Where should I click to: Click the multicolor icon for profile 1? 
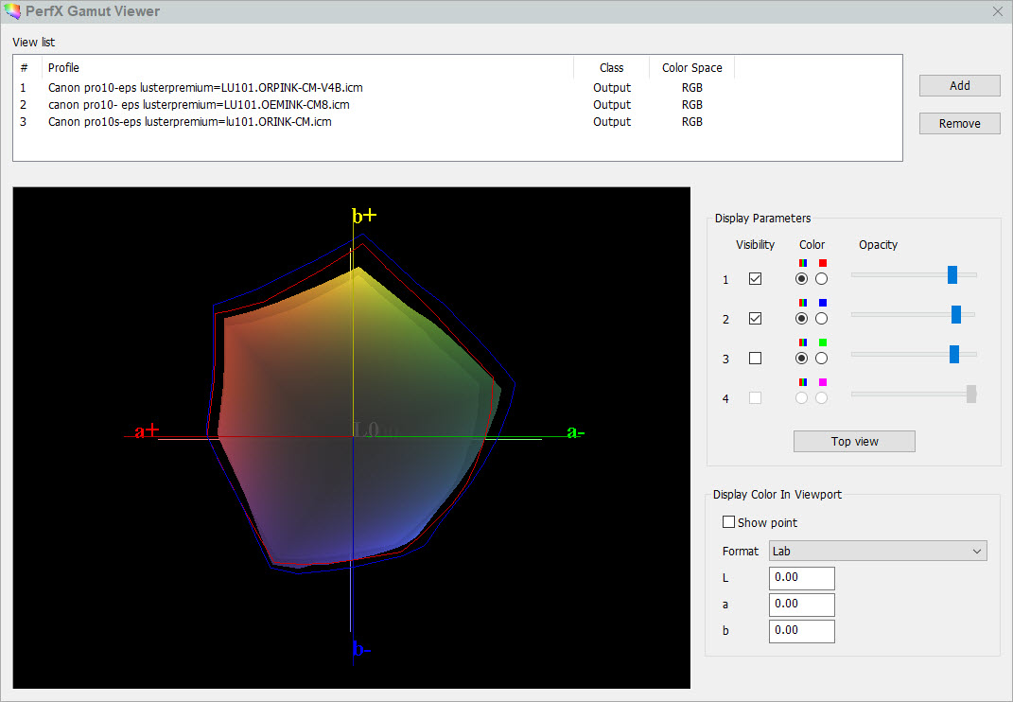pyautogui.click(x=803, y=262)
